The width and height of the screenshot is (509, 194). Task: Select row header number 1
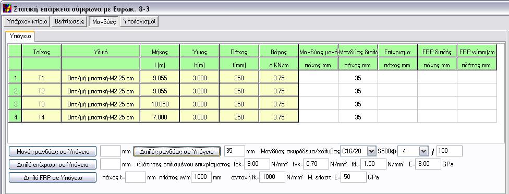click(15, 78)
